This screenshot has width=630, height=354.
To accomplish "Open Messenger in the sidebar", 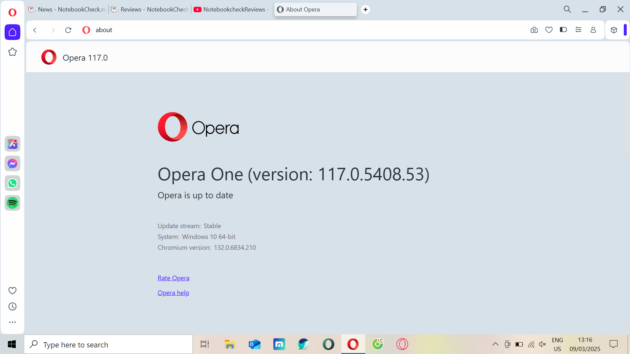I will 12,164.
